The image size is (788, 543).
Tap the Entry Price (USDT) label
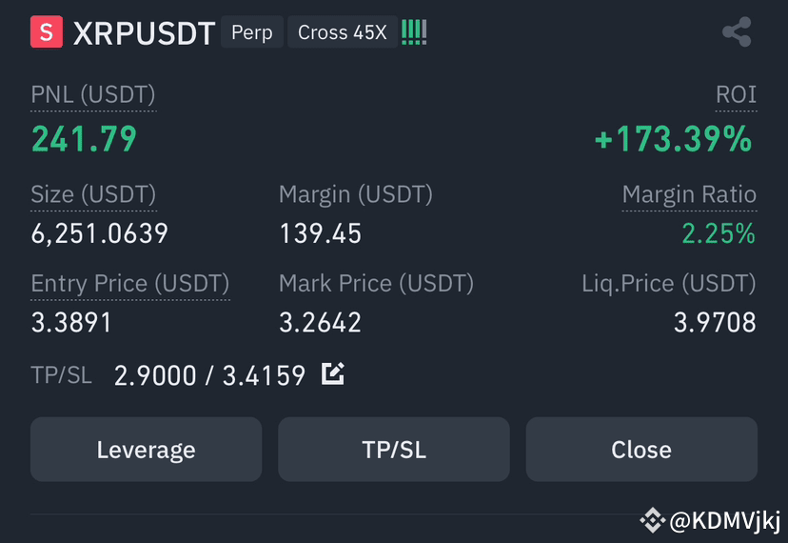[x=130, y=283]
